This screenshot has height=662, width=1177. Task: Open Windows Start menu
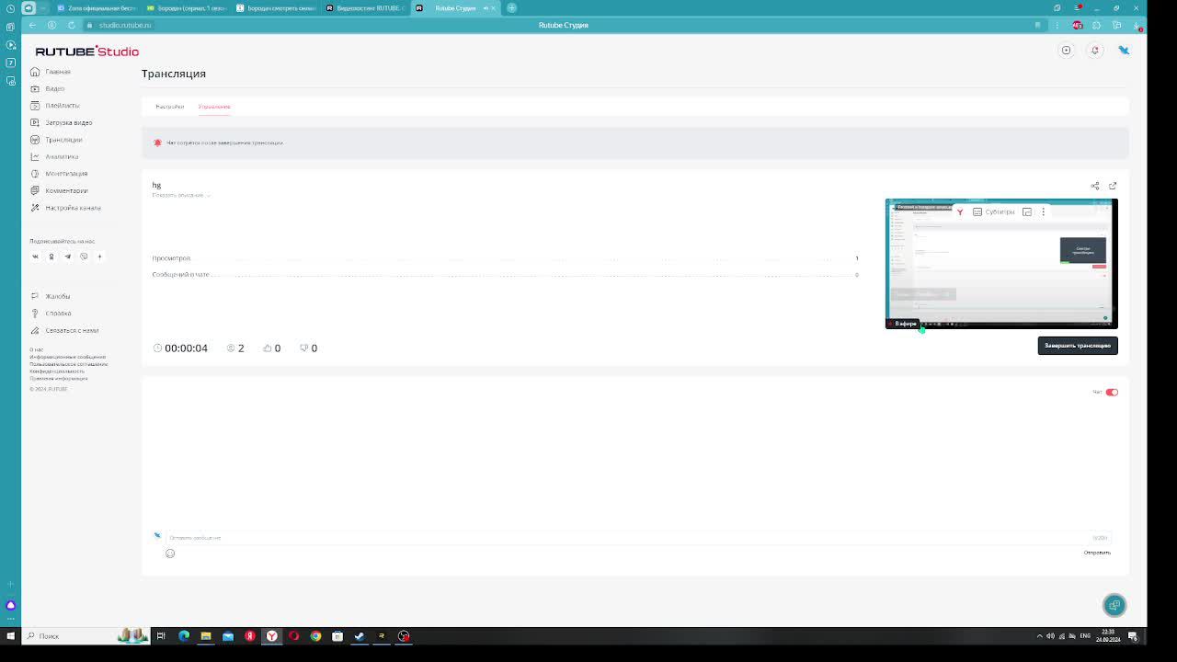(x=10, y=635)
